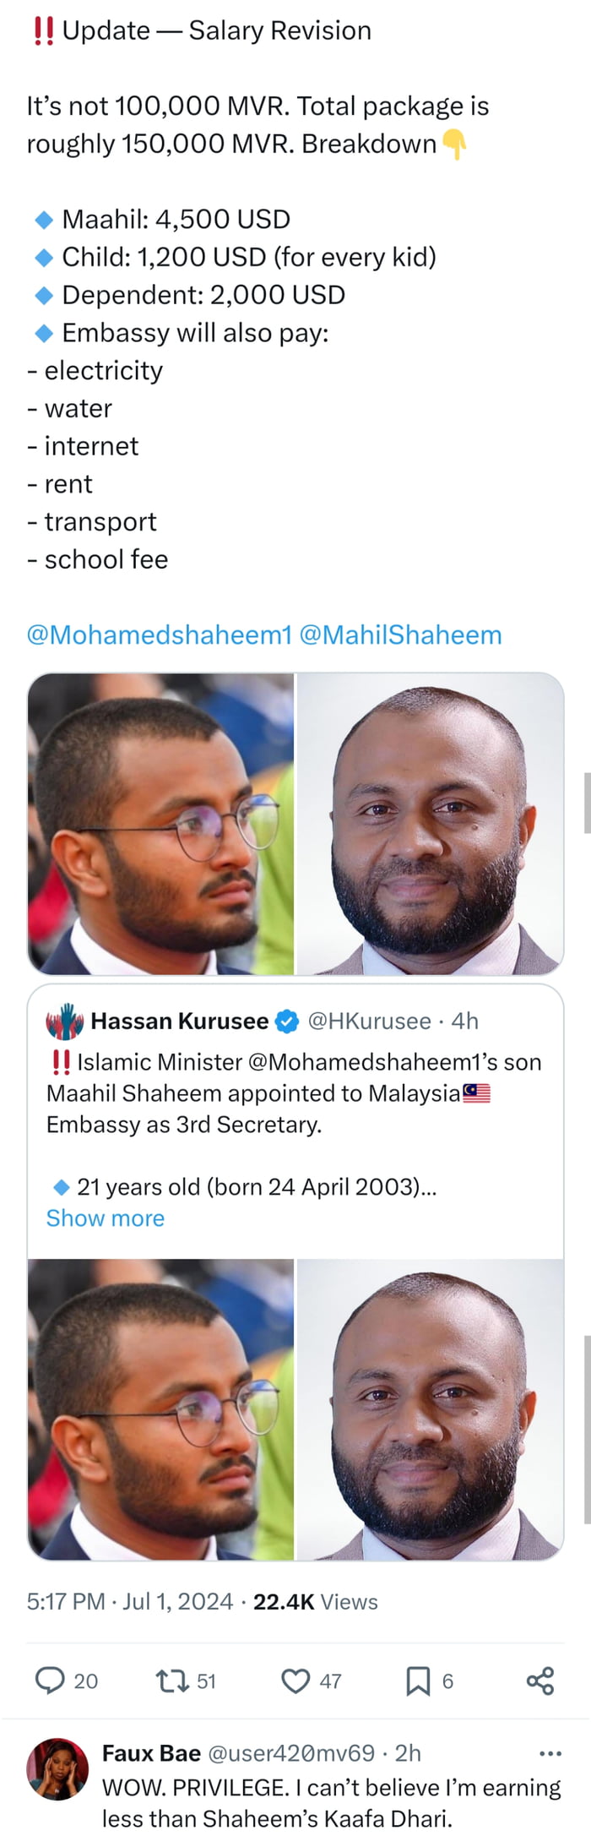The image size is (591, 1847).
Task: Open top-right photo of bearded man
Action: point(431,824)
